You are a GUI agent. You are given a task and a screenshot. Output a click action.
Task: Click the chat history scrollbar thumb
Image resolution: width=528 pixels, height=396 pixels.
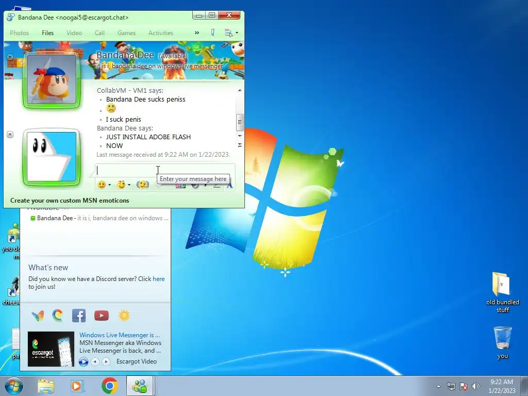tap(240, 122)
